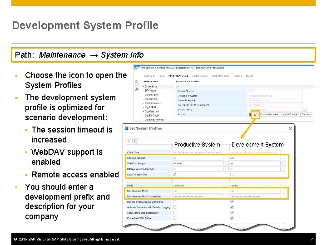Image resolution: width=327 pixels, height=245 pixels.
Task: Click the small collapse icon under System Information
Action: pos(178,87)
